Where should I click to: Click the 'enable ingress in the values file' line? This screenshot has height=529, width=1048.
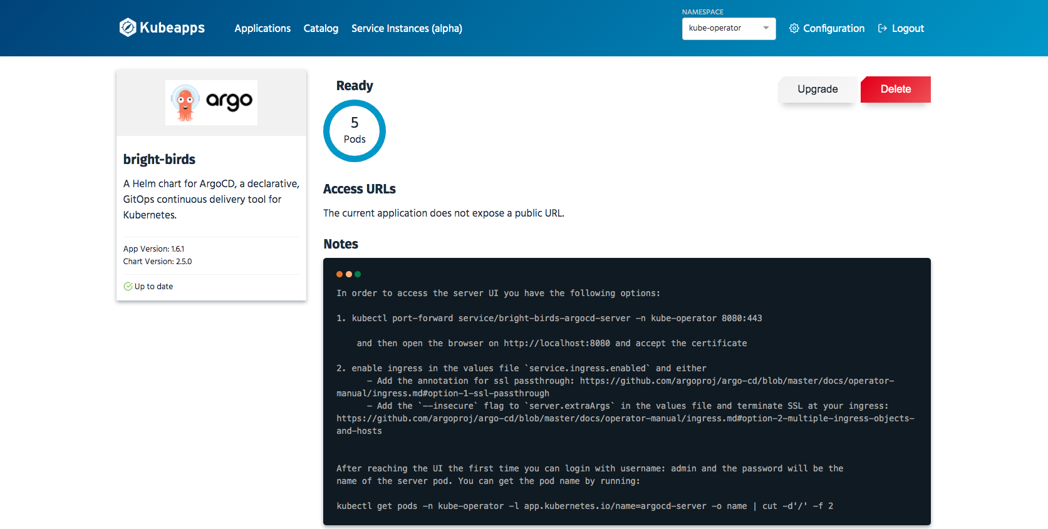(x=521, y=368)
